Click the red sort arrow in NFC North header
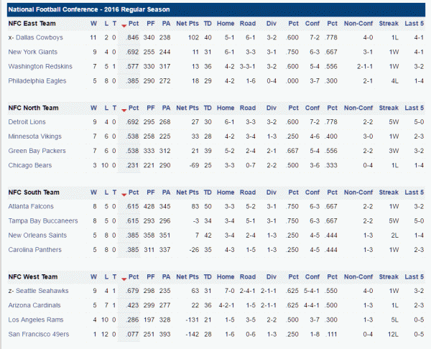The width and height of the screenshot is (431, 349). point(124,110)
